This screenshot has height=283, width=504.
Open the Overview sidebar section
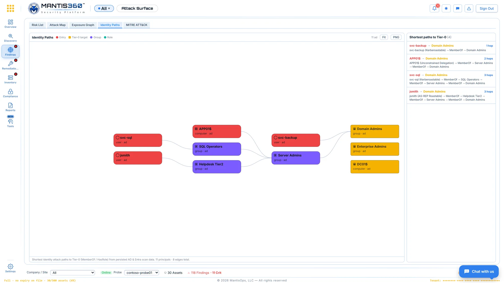10,24
